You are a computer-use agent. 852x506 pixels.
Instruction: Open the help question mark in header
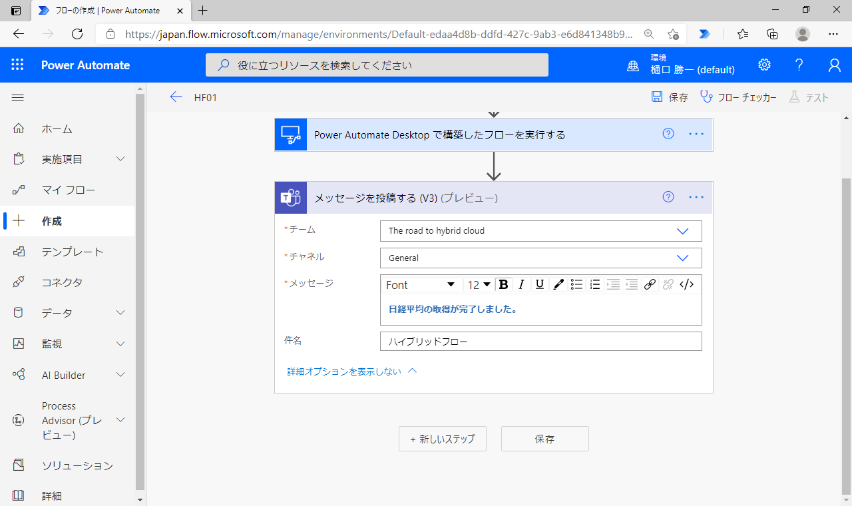tap(799, 65)
